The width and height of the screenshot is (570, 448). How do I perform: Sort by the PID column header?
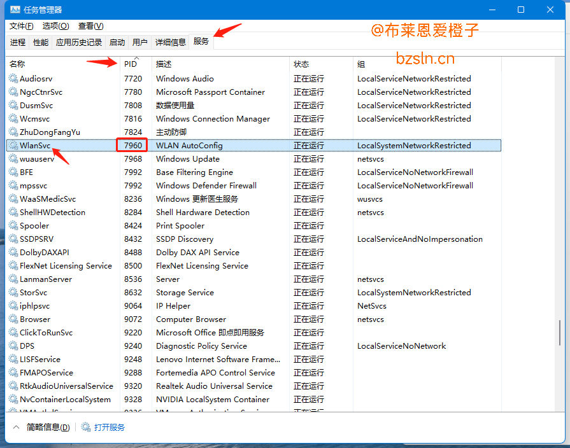coord(136,64)
